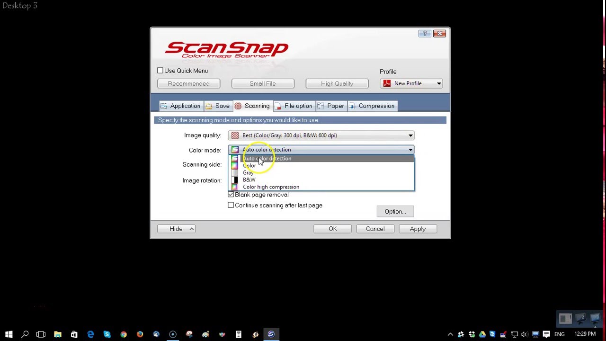The width and height of the screenshot is (606, 341).
Task: Cancel the ScanSnap settings
Action: click(375, 229)
